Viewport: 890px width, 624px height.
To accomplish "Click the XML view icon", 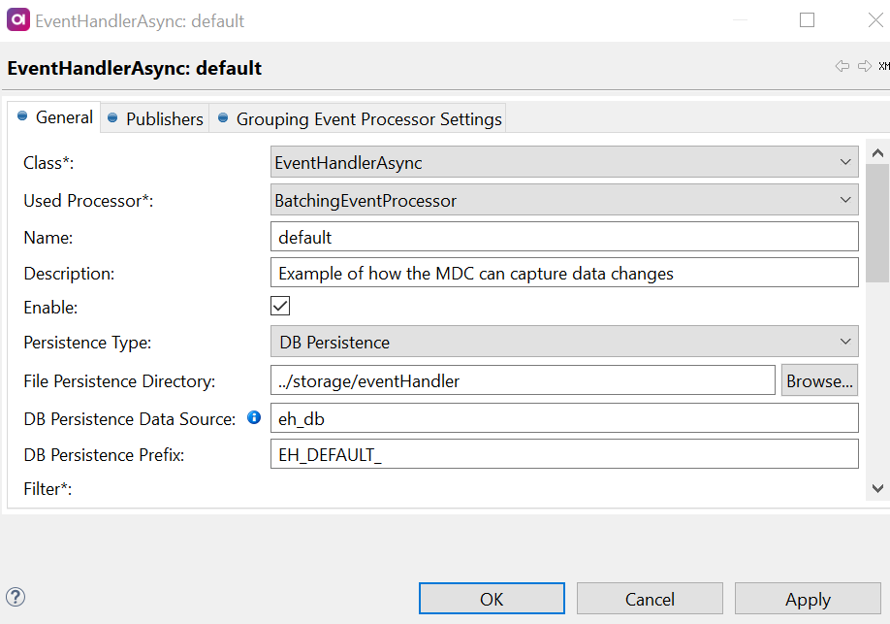I will point(883,66).
